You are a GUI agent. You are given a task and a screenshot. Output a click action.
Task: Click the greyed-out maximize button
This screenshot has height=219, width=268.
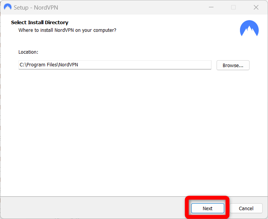(x=233, y=7)
